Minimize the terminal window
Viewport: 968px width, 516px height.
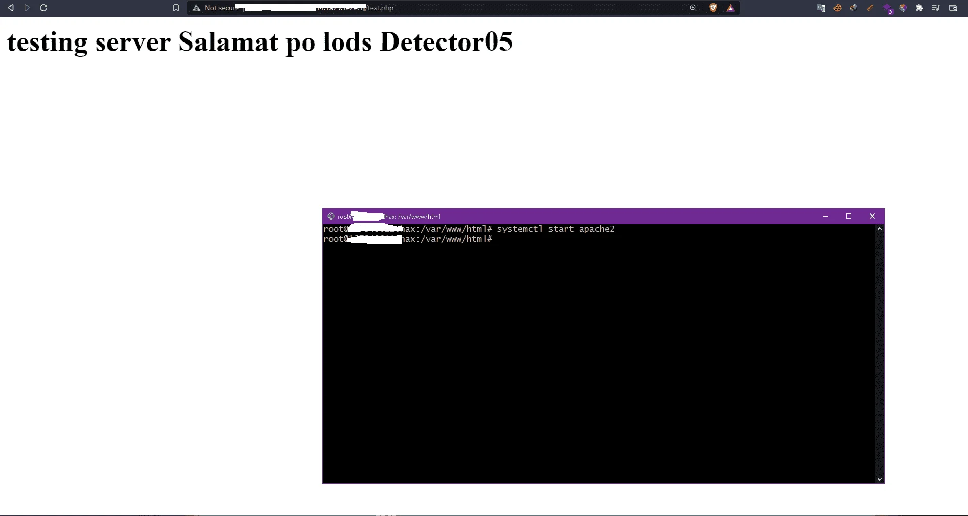coord(825,216)
